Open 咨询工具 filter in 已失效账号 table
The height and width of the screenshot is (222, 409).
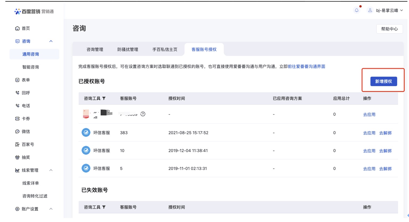pyautogui.click(x=104, y=207)
